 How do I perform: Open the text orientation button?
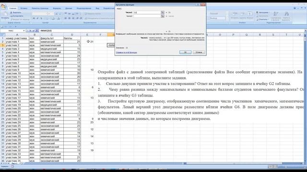[x=78, y=14]
